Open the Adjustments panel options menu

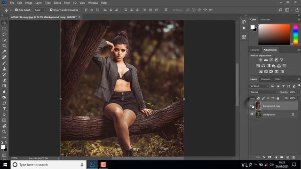coord(299,50)
